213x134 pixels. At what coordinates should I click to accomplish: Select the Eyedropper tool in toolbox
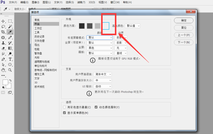pos(10,32)
